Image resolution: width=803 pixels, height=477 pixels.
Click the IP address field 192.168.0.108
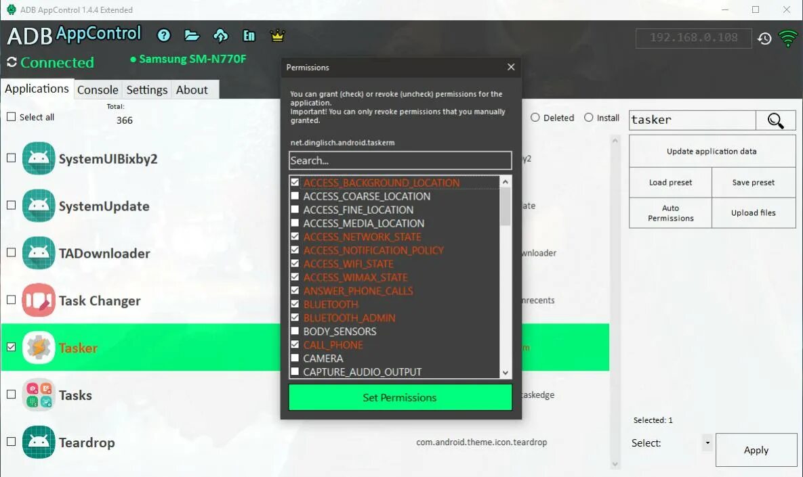point(693,39)
